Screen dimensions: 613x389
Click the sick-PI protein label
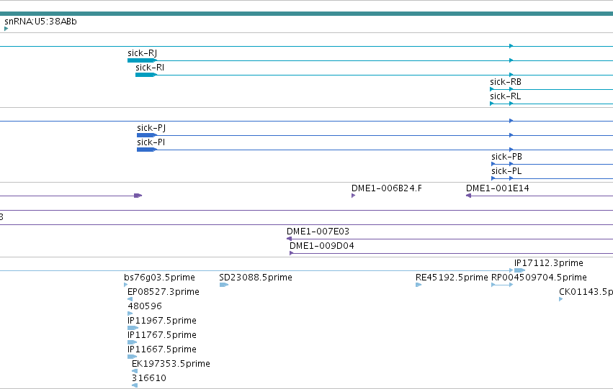[x=151, y=142]
